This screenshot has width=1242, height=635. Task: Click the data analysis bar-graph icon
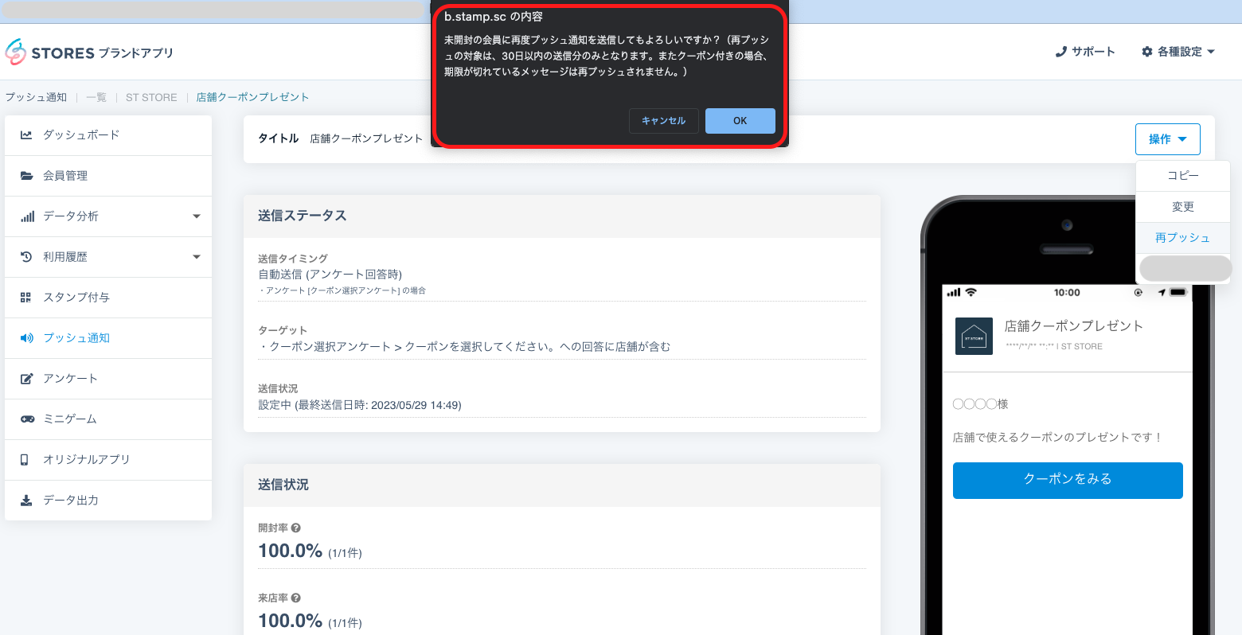(x=27, y=216)
